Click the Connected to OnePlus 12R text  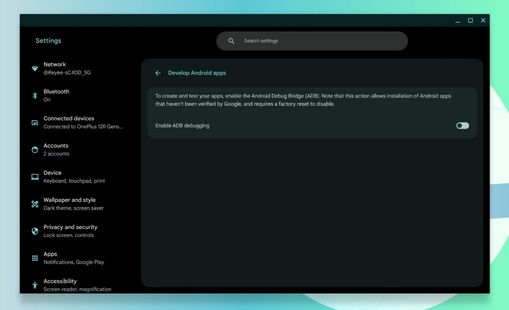point(83,127)
